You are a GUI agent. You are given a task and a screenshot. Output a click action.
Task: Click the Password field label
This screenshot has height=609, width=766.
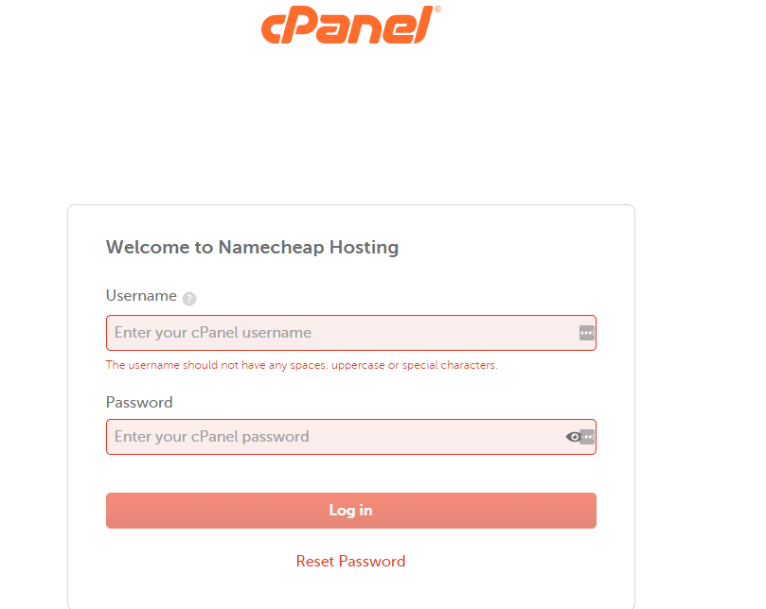point(139,403)
